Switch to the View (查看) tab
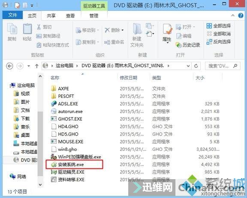Image resolution: width=247 pixels, height=198 pixels. 70,16
